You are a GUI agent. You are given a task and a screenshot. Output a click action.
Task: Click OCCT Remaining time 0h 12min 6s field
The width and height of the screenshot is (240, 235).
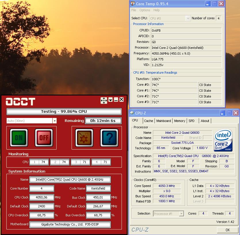tap(103, 121)
